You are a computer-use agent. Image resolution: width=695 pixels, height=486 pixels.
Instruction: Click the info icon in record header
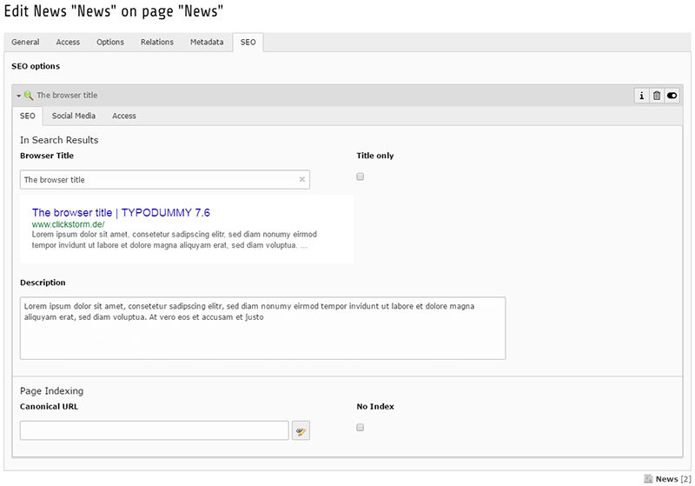[x=642, y=96]
